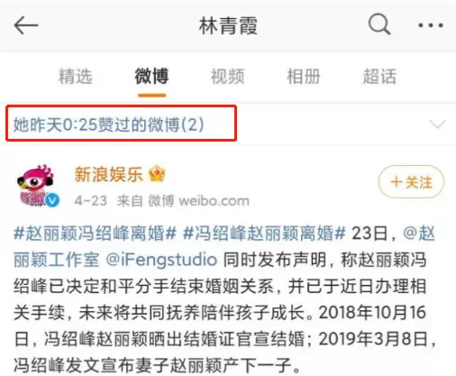Image resolution: width=456 pixels, height=376 pixels.
Task: Open search with magnifier icon
Action: tap(379, 24)
